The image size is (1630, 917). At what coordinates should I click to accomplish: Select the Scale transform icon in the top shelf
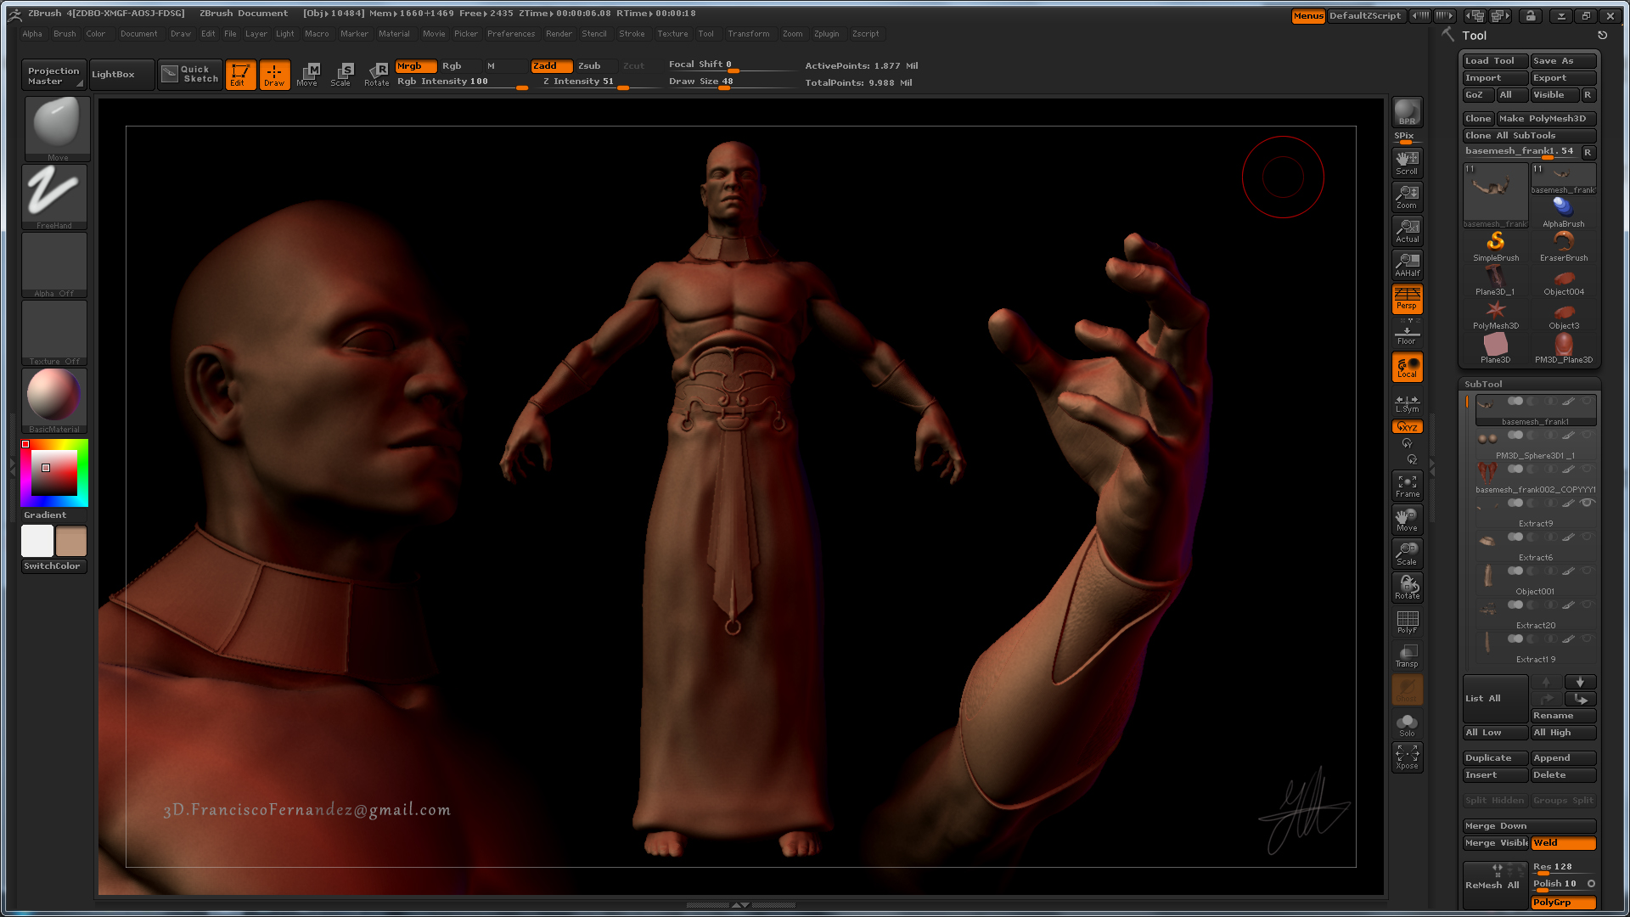pyautogui.click(x=341, y=74)
